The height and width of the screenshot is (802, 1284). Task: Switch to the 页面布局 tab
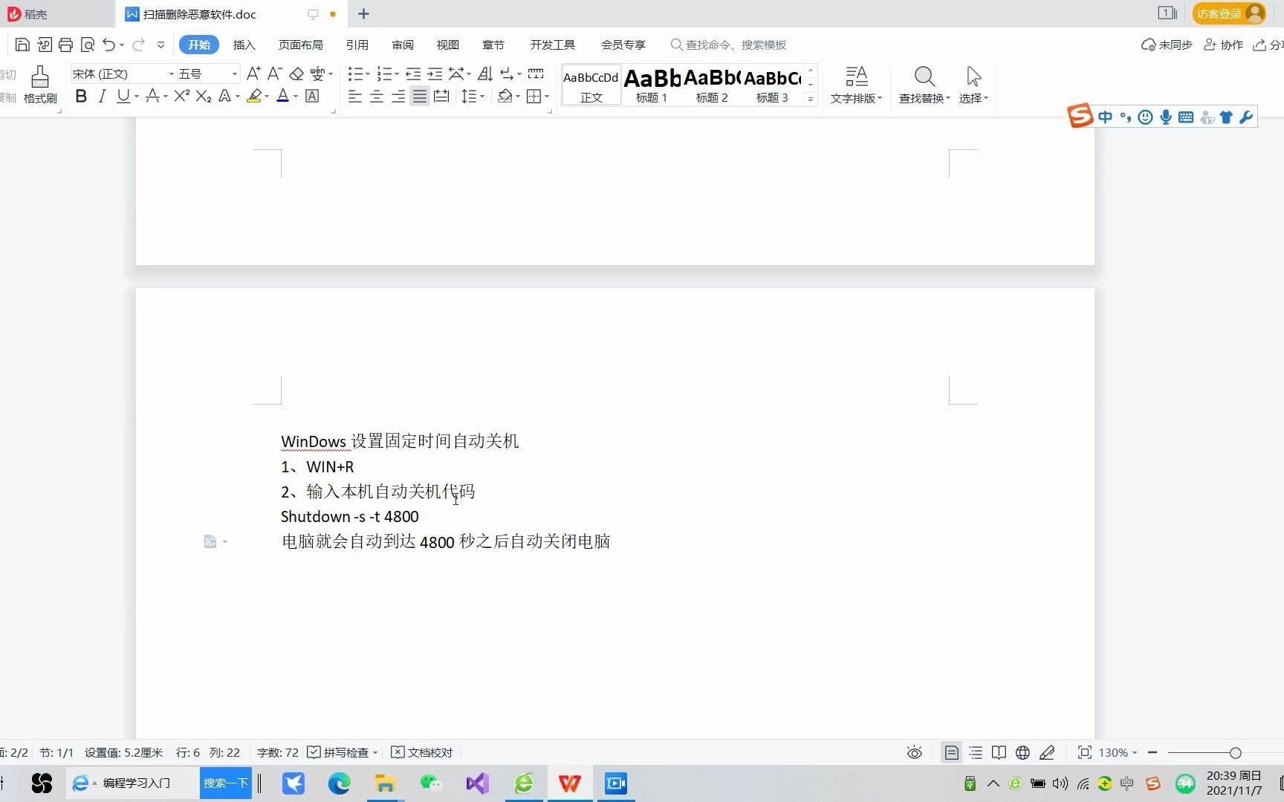coord(300,45)
